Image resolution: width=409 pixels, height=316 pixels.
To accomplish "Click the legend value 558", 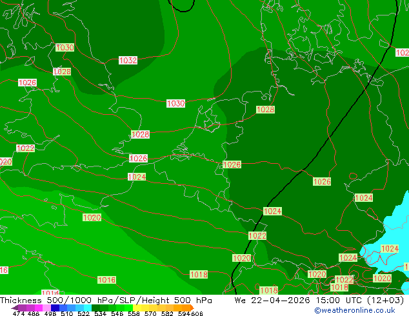I will pyautogui.click(x=134, y=313).
